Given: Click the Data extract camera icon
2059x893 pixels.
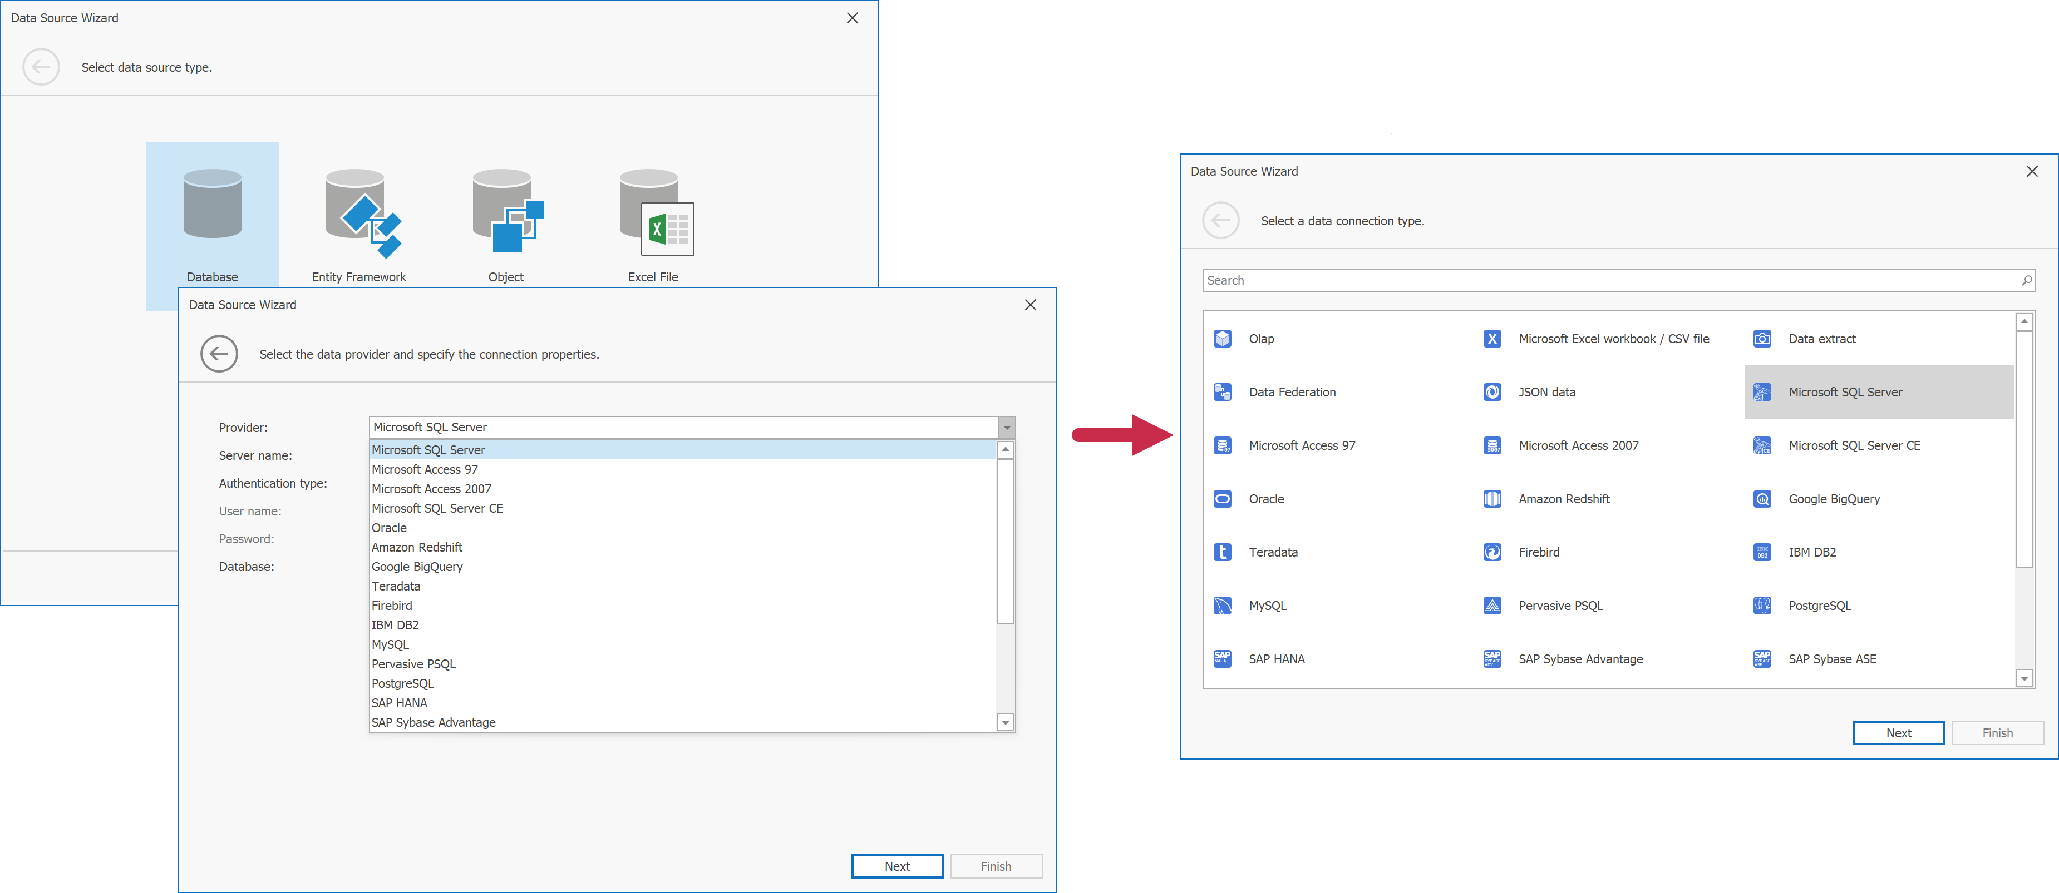Looking at the screenshot, I should pyautogui.click(x=1762, y=339).
